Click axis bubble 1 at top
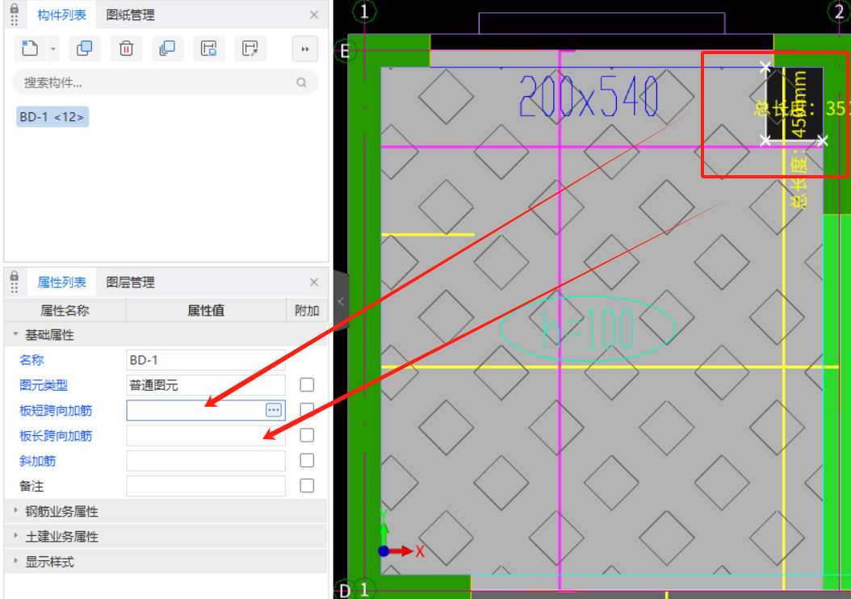 point(364,10)
